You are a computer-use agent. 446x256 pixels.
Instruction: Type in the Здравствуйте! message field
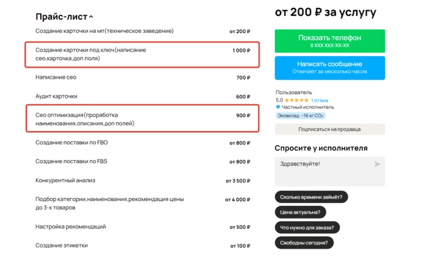324,170
